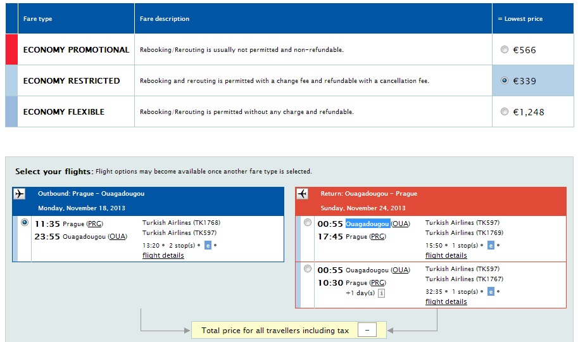The height and width of the screenshot is (342, 578).
Task: Open flight details for the return TK1769 flight
Action: 446,255
